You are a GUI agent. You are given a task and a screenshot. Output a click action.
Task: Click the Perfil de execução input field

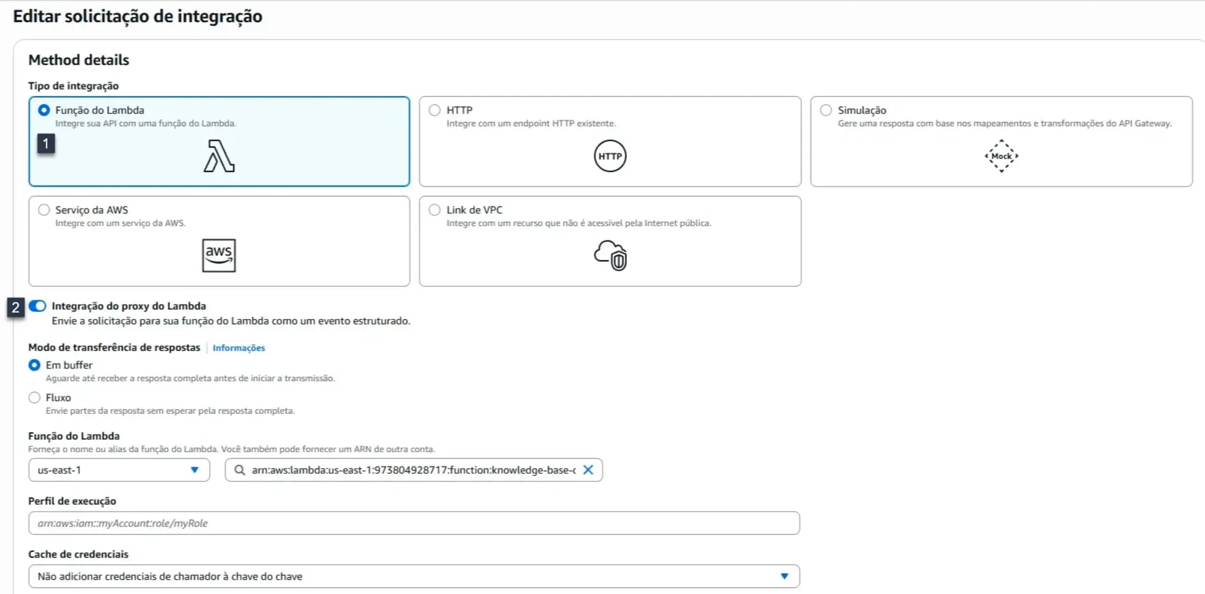413,522
